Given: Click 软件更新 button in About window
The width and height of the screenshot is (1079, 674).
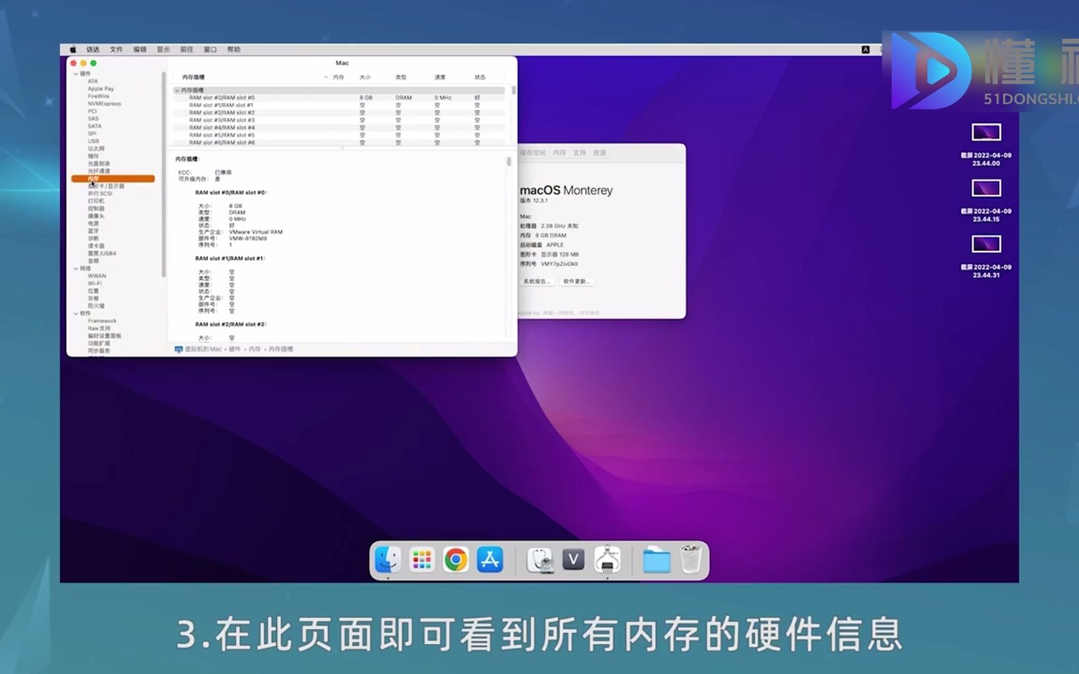Looking at the screenshot, I should click(x=576, y=281).
